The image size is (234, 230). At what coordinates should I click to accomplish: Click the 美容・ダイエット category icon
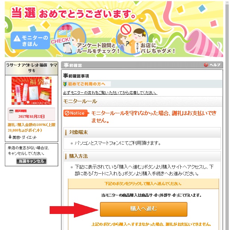10,137
